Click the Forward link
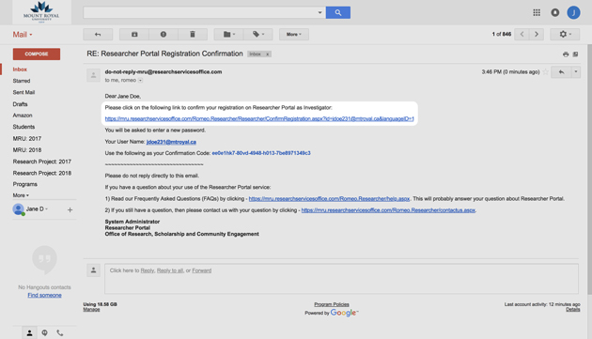The image size is (592, 339). point(202,270)
